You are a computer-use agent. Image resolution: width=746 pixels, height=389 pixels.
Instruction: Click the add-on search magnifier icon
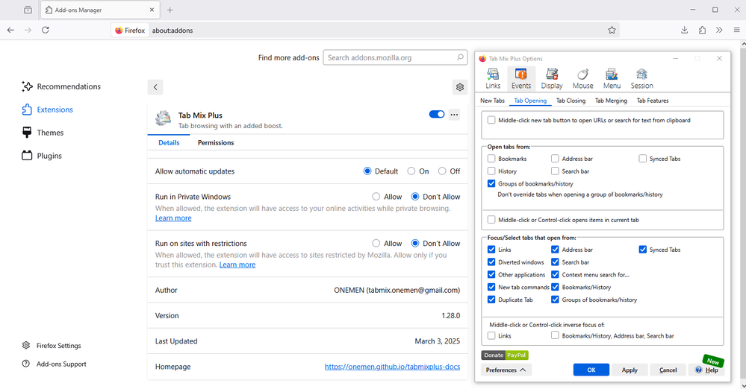pyautogui.click(x=459, y=57)
